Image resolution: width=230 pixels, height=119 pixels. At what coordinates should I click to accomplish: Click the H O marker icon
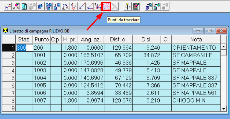click(x=127, y=7)
